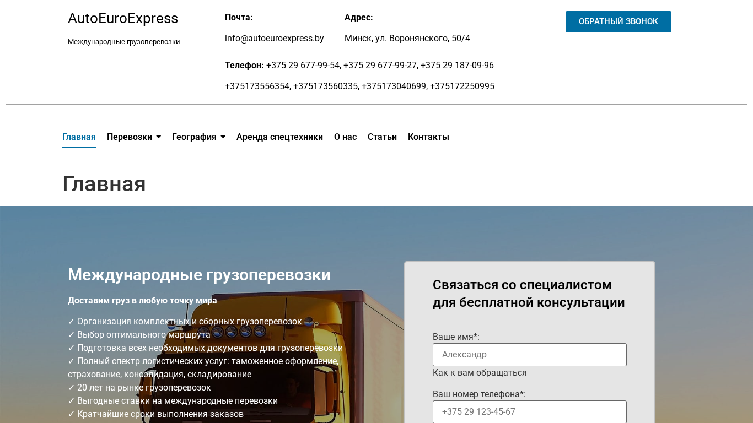The width and height of the screenshot is (753, 423).
Task: Click the AutoEuroExpress site logo
Action: (x=122, y=19)
